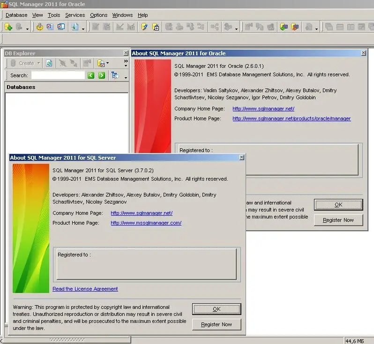The width and height of the screenshot is (374, 344).
Task: Close the DB Explorer panel
Action: click(x=126, y=53)
